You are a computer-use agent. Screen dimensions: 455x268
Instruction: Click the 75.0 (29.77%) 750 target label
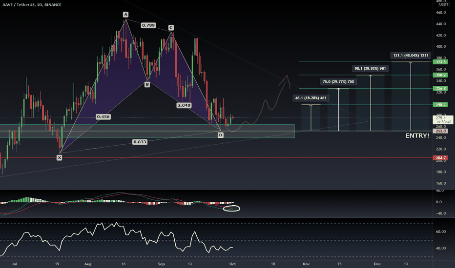coord(338,82)
